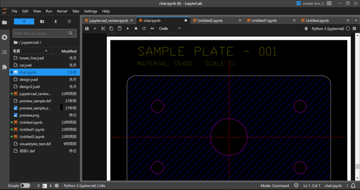Viewport: 360px width, 190px height.
Task: Save the notebook with the disk icon
Action: [x=87, y=28]
